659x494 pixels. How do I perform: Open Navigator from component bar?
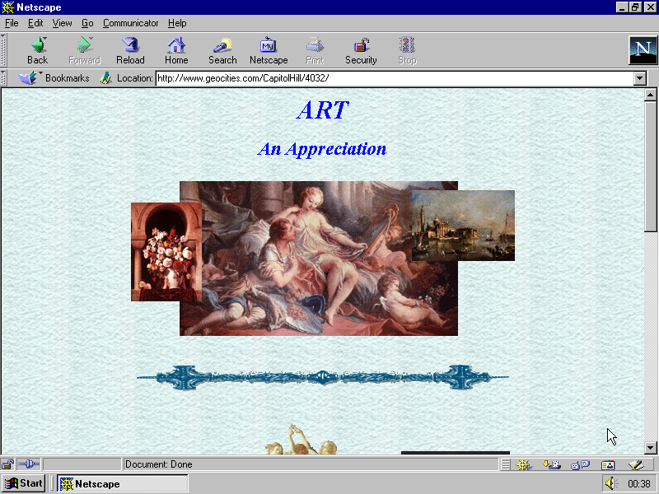click(524, 464)
